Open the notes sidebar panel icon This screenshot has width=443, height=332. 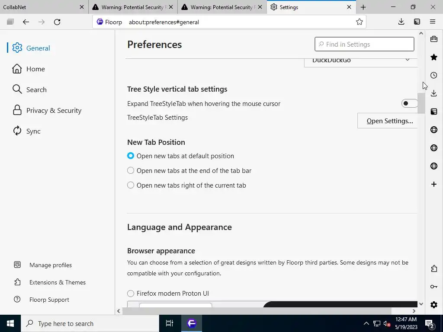434,112
